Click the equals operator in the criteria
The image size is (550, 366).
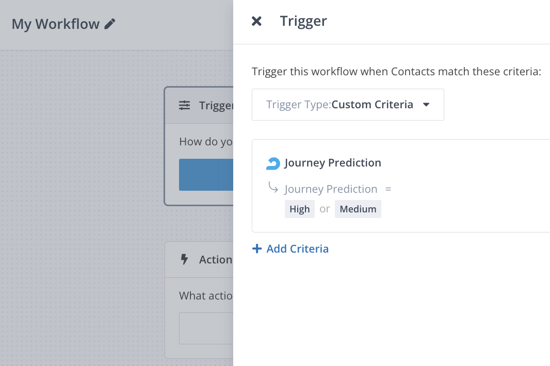388,189
